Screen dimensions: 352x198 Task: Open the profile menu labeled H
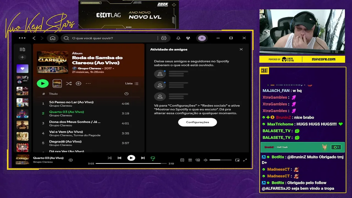pos(202,38)
